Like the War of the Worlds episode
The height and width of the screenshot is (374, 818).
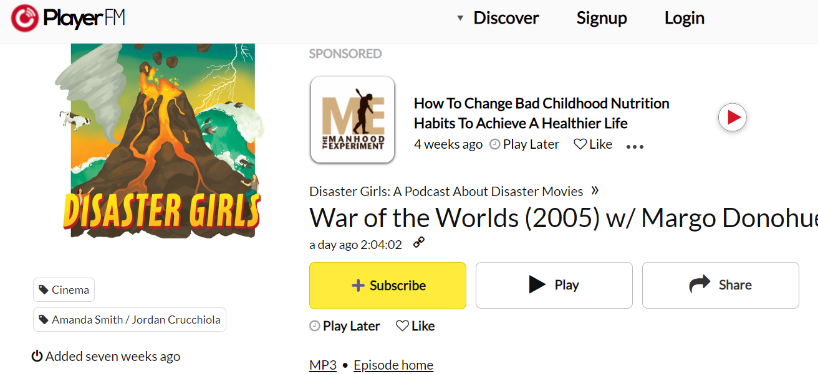coord(415,326)
